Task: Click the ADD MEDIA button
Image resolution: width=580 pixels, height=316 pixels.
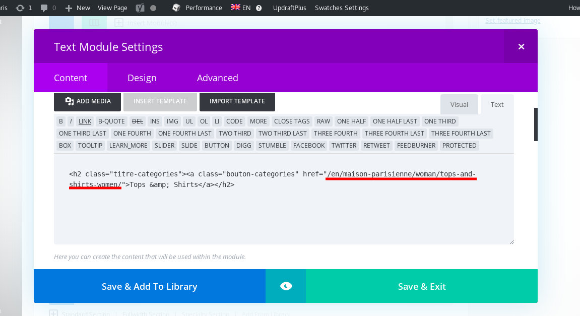Action: pos(87,101)
